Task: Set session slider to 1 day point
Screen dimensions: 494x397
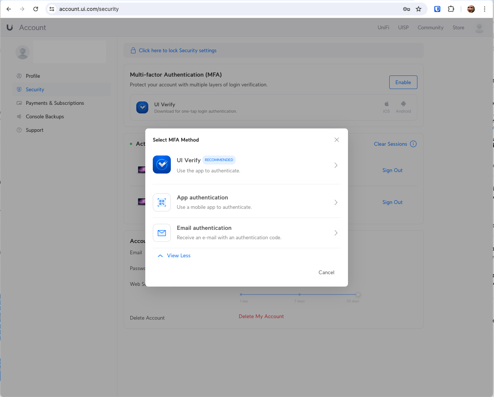Action: click(241, 294)
